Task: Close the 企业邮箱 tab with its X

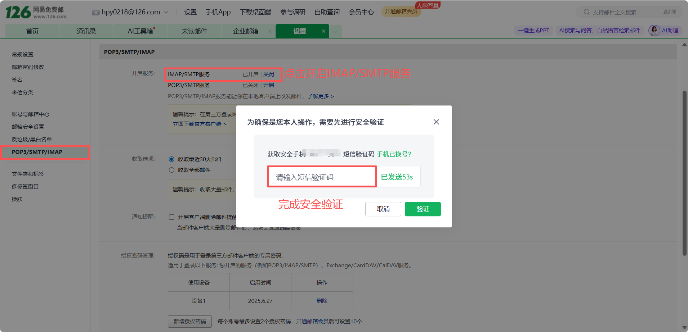Action: 269,31
